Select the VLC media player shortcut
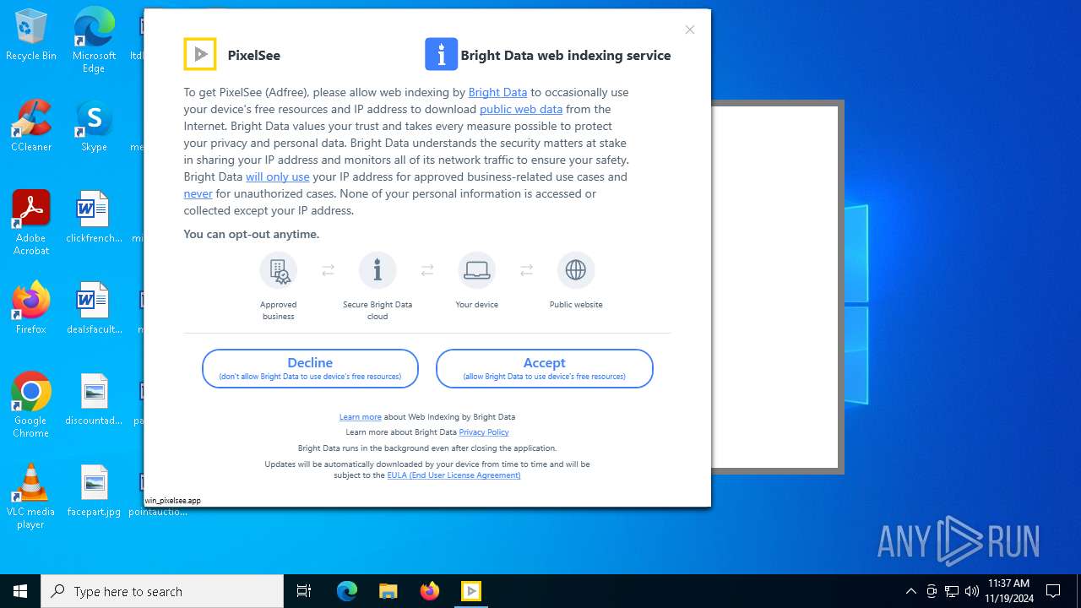The image size is (1081, 608). (x=31, y=497)
